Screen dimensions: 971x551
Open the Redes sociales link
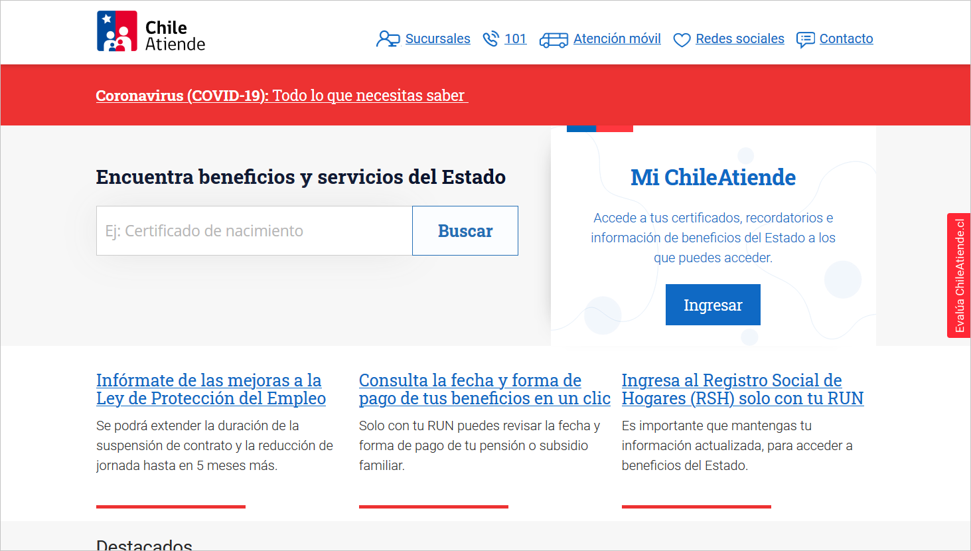[740, 39]
